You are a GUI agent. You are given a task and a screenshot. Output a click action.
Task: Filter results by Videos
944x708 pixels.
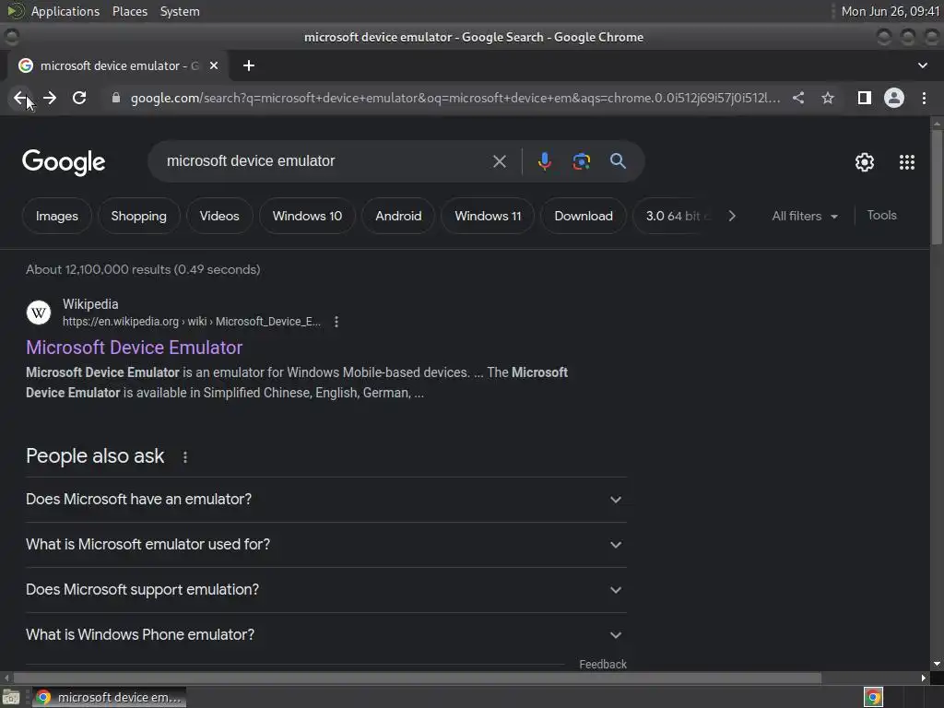pos(219,216)
